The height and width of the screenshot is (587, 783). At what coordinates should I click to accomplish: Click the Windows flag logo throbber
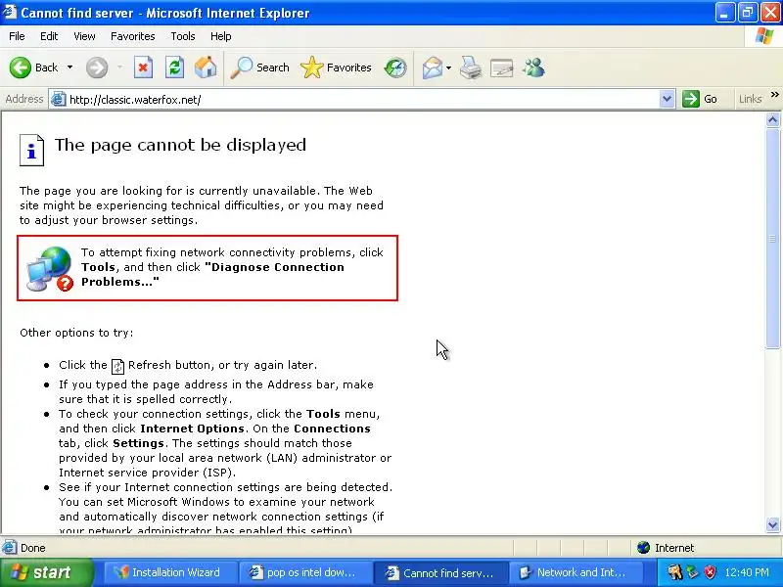pyautogui.click(x=764, y=36)
